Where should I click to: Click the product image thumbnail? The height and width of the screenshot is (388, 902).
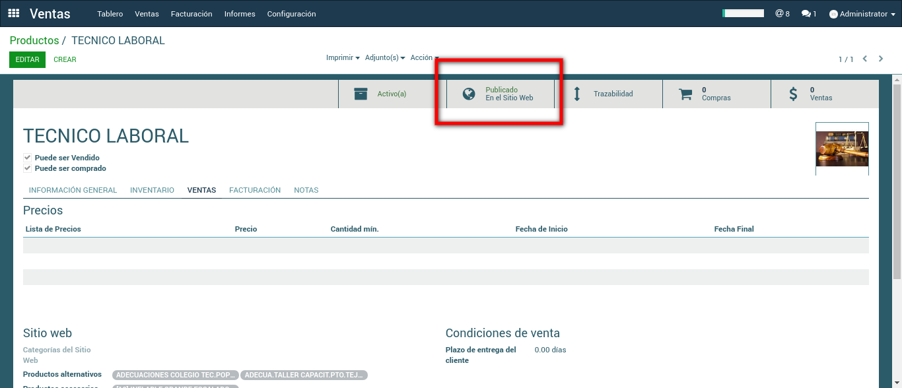(x=842, y=148)
